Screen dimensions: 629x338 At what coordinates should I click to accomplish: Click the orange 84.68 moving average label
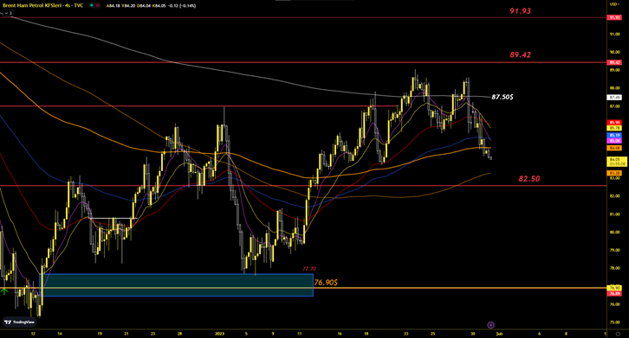coord(614,148)
